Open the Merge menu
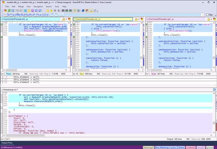This screenshot has width=217, height=149. point(20,6)
